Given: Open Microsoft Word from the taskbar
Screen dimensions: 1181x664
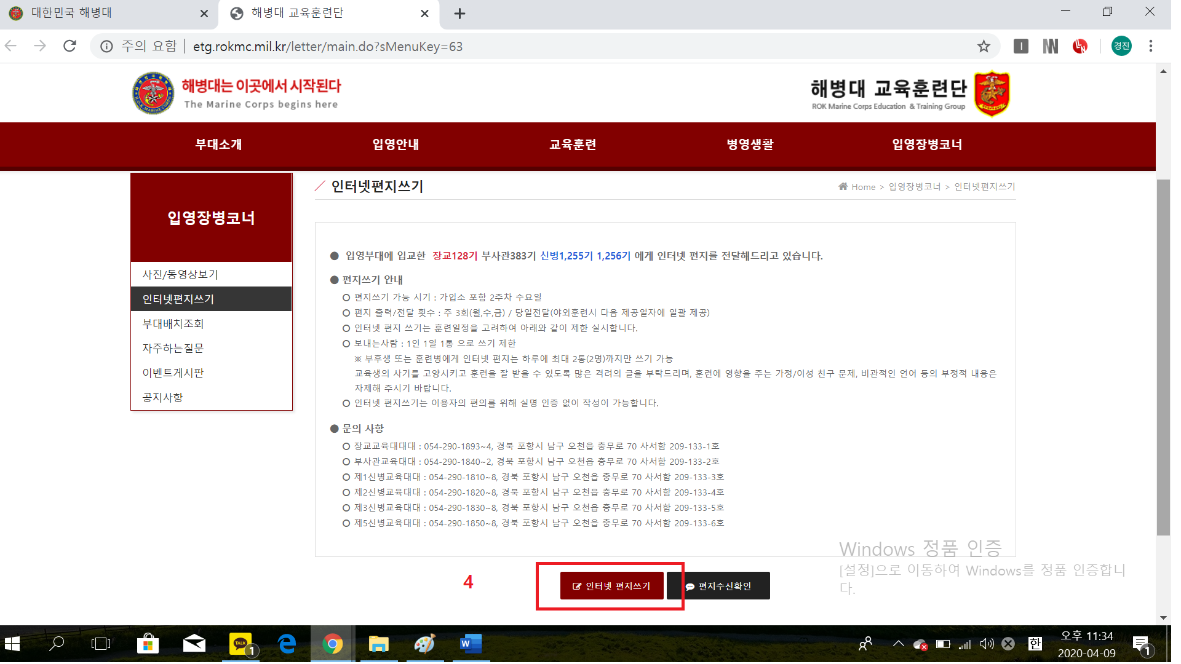Looking at the screenshot, I should pos(471,644).
